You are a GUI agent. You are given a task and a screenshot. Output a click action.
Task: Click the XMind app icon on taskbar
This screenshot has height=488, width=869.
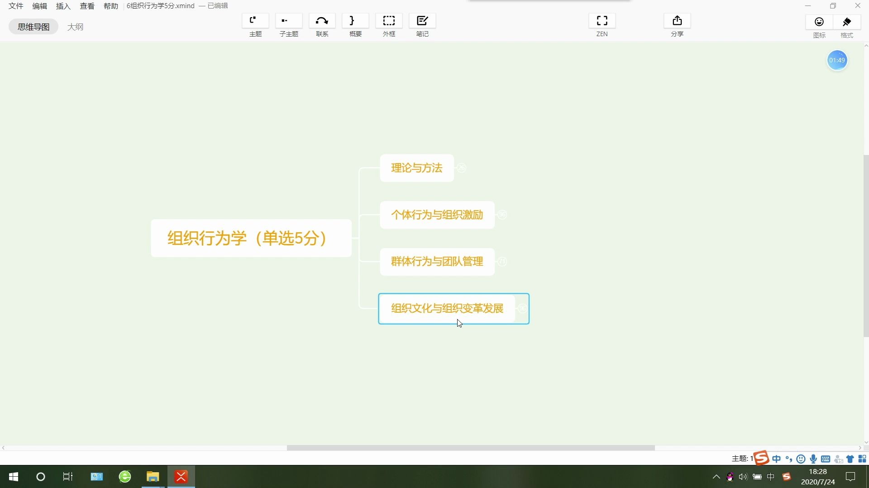[x=181, y=477]
